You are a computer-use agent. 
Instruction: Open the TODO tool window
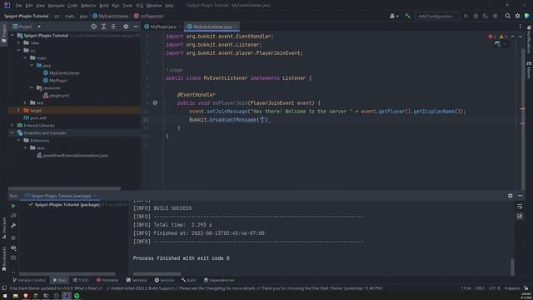click(81, 280)
